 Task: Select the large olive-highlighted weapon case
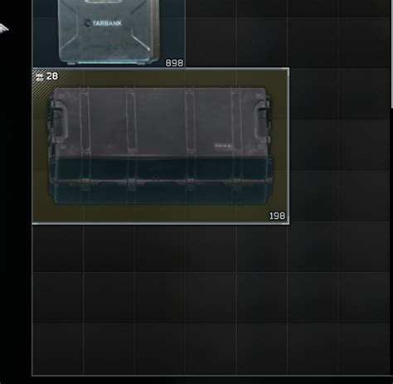tap(161, 146)
